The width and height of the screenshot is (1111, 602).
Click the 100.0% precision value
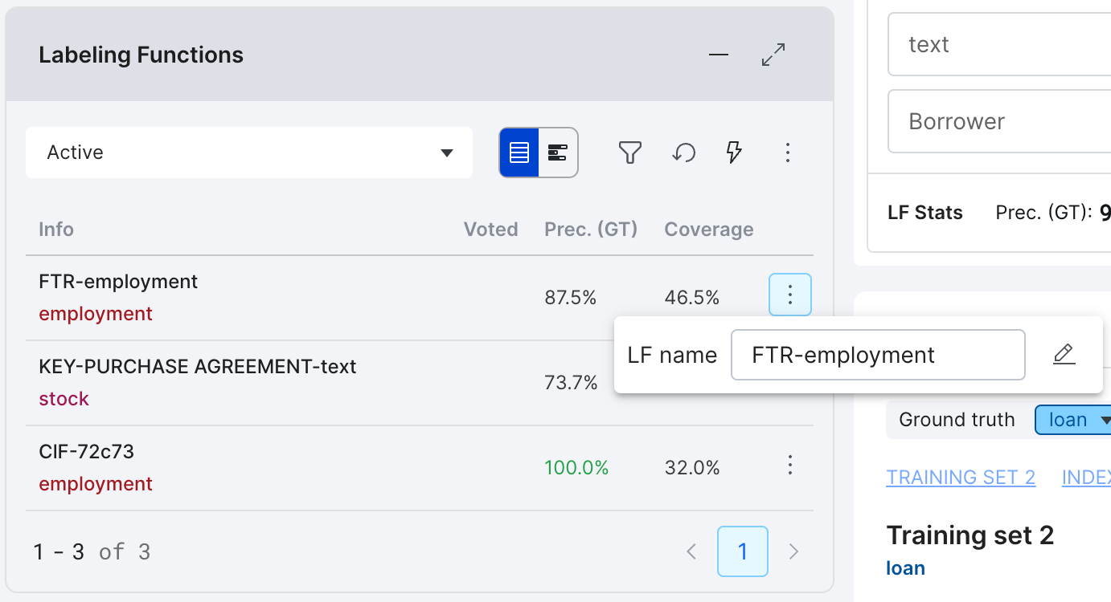pos(576,468)
